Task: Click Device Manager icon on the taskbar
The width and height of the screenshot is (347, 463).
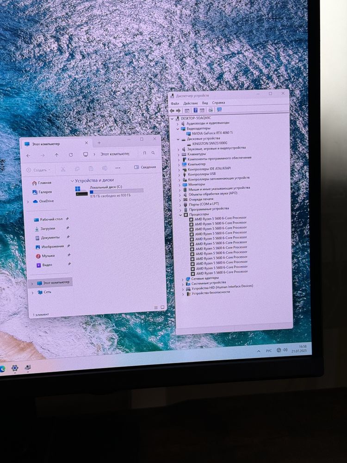Action: (28, 367)
